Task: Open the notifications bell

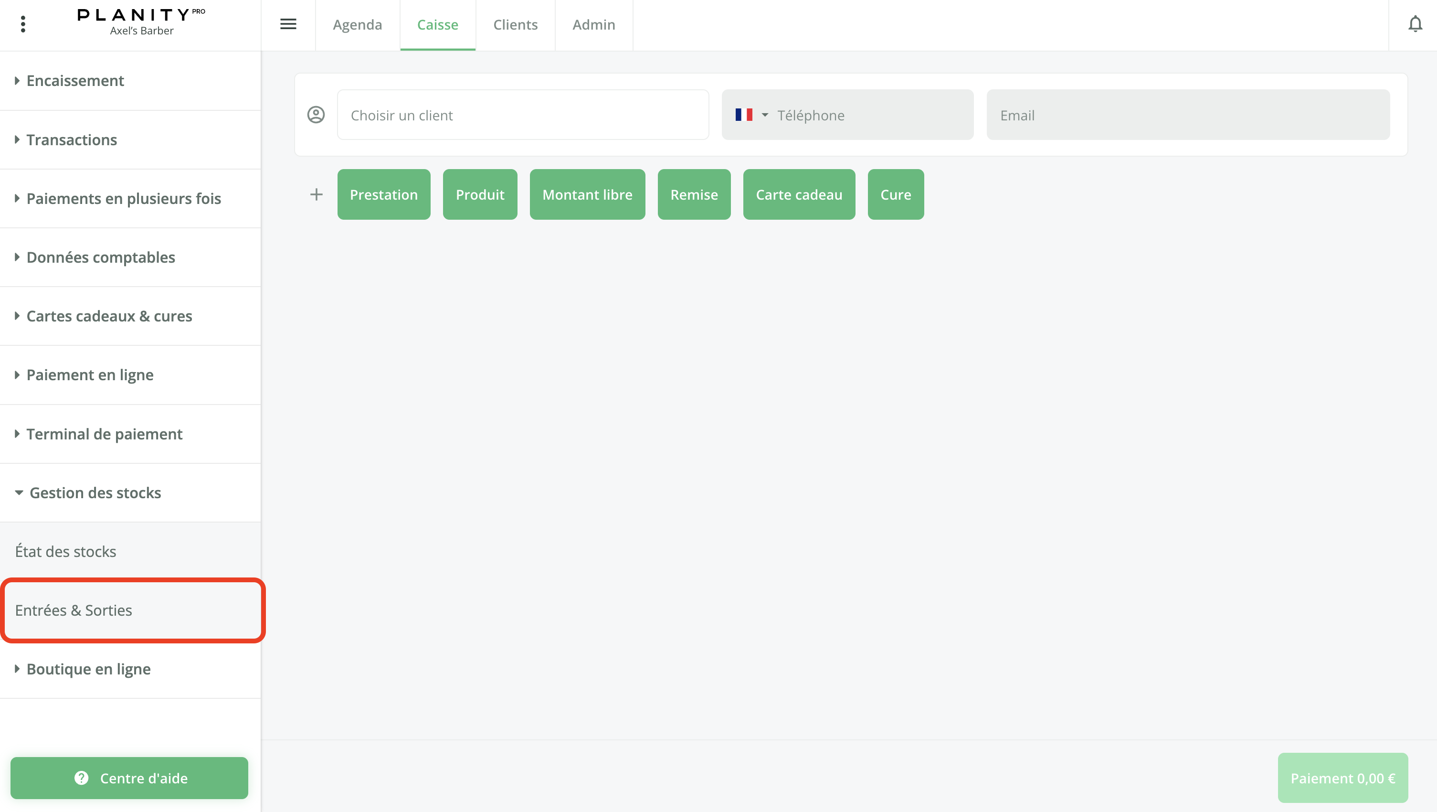Action: pyautogui.click(x=1415, y=24)
